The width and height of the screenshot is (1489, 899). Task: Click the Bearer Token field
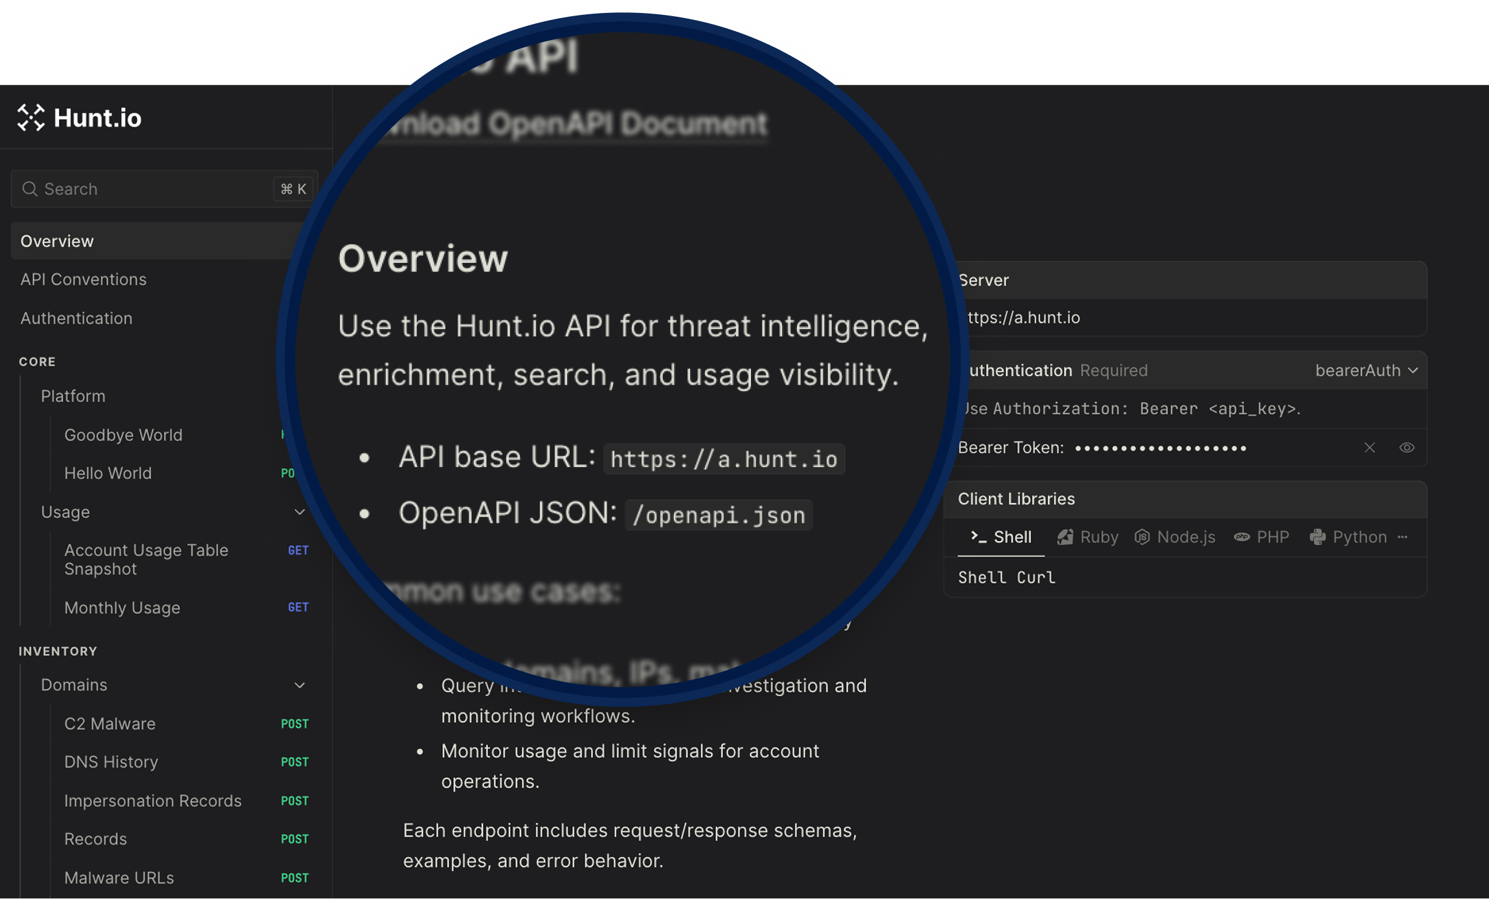(x=1160, y=448)
